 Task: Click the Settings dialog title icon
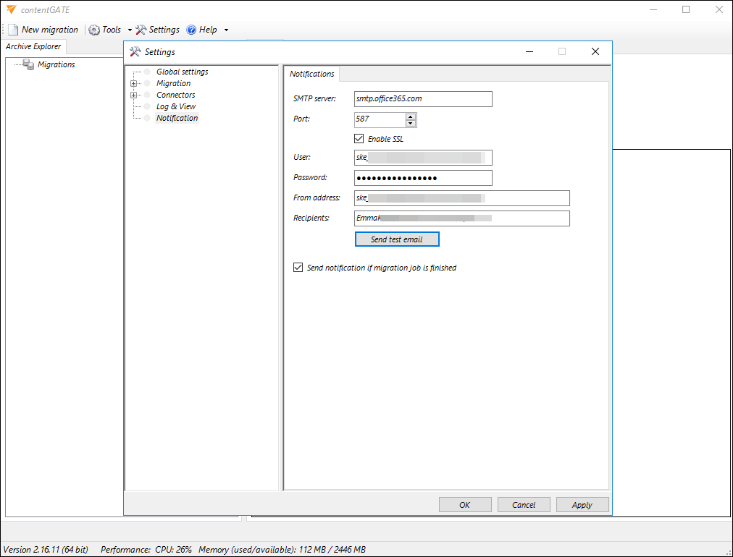(x=135, y=52)
